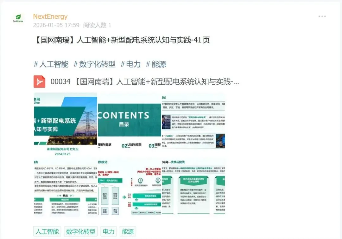
Task: Select the 能源 tag button at bottom
Action: [128, 231]
